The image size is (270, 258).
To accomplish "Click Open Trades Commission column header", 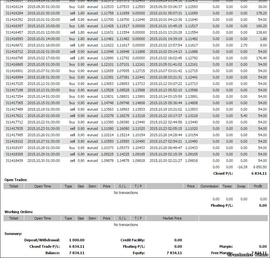I will coord(210,186).
